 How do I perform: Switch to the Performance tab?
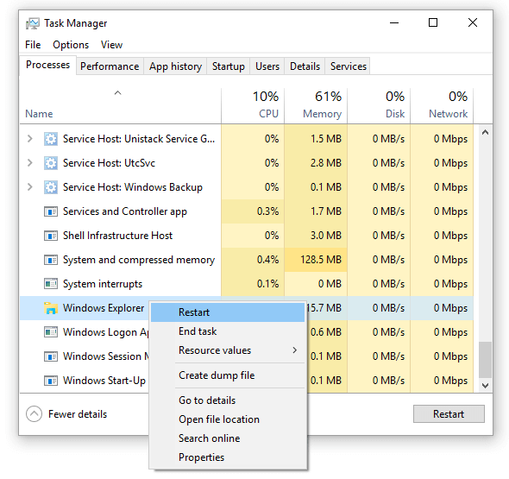(x=110, y=66)
